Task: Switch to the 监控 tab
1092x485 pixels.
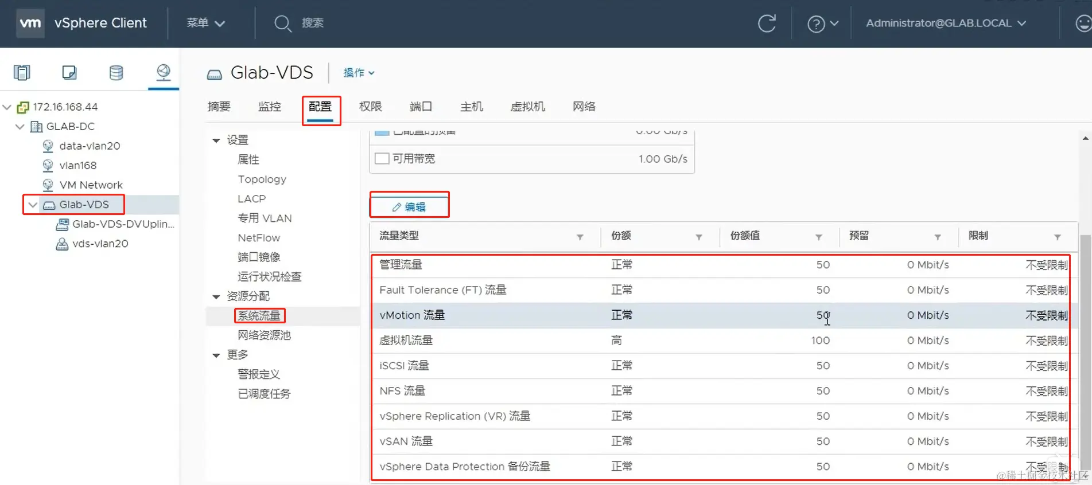Action: click(270, 107)
